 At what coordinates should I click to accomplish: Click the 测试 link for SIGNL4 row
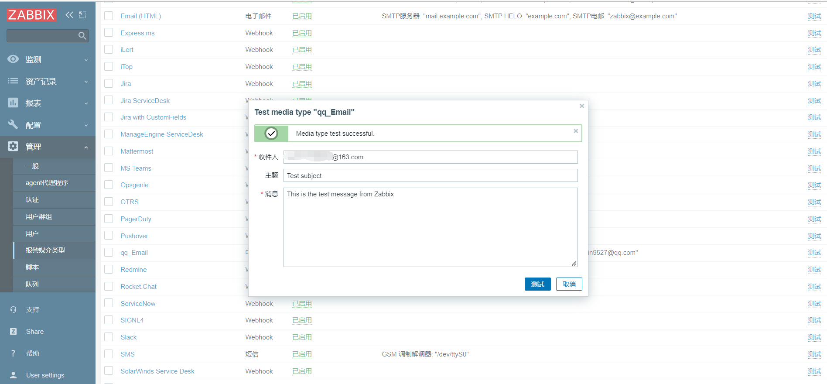[814, 320]
